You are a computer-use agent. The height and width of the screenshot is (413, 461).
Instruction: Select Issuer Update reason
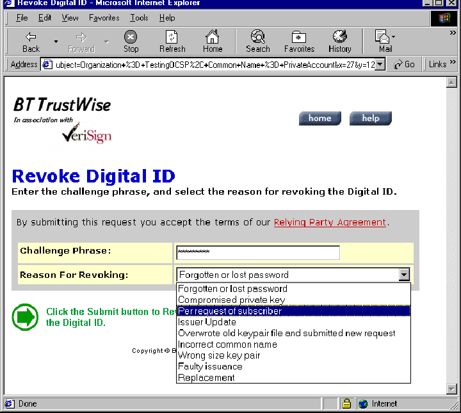pos(293,322)
